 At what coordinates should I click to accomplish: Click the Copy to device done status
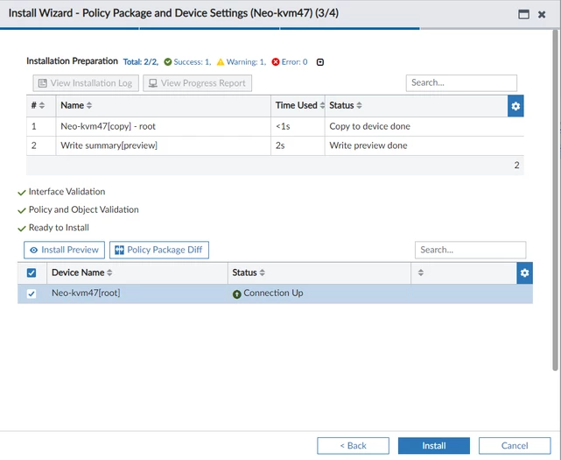(370, 126)
